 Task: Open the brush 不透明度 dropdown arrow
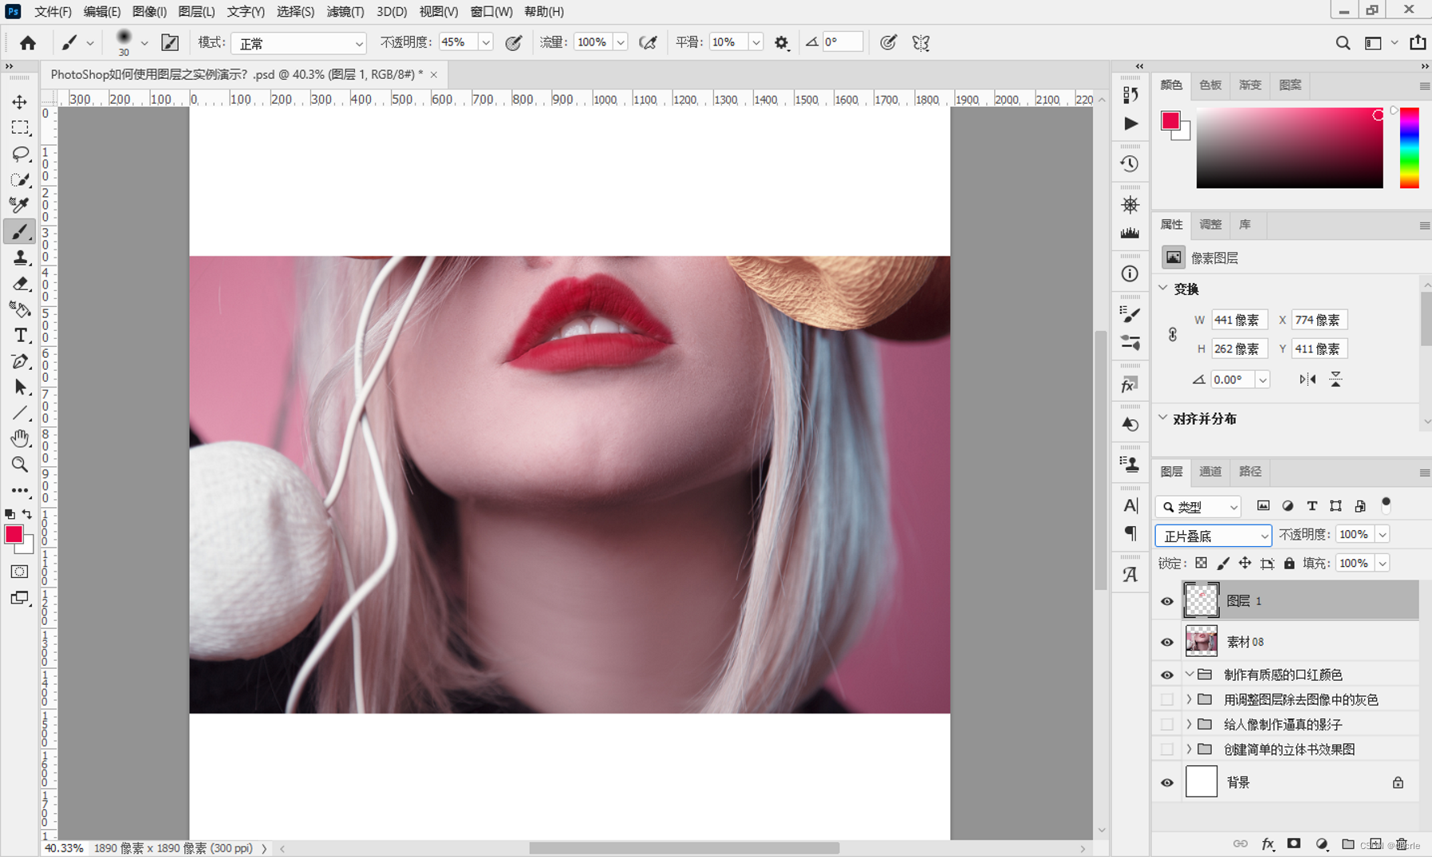pos(485,43)
